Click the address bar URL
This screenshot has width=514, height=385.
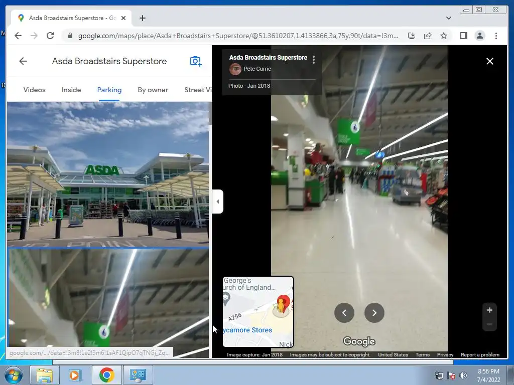click(238, 36)
